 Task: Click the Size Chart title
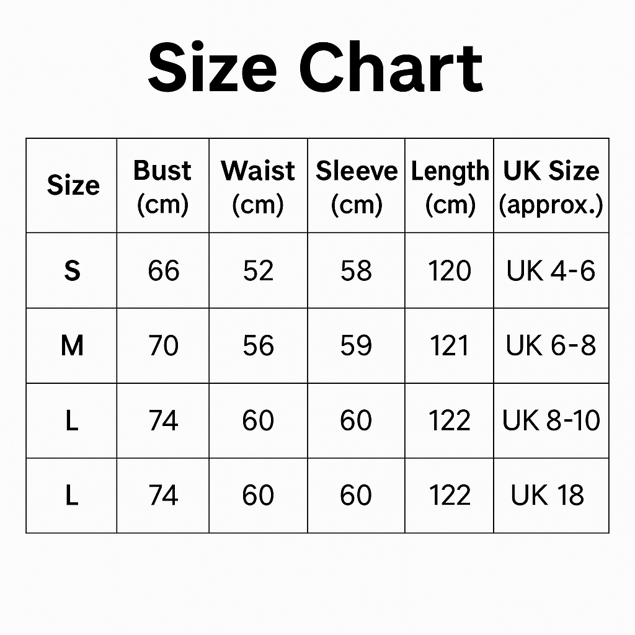pos(315,67)
